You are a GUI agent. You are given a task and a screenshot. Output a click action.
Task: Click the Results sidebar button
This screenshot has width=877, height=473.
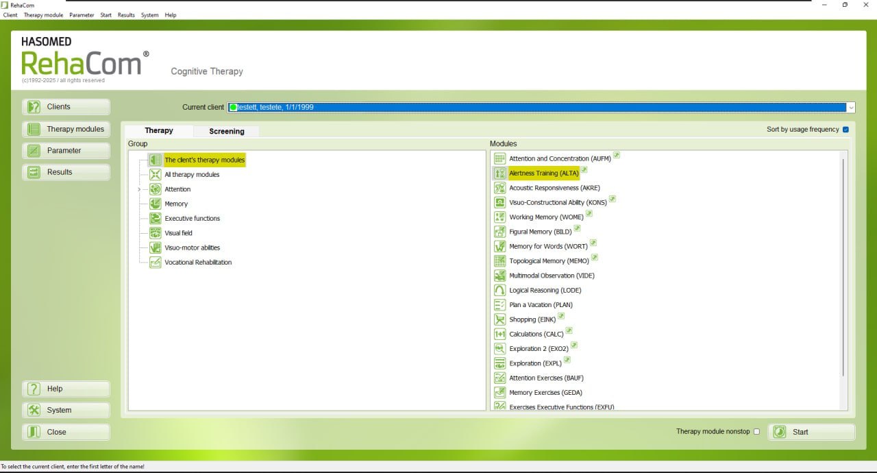coord(66,172)
